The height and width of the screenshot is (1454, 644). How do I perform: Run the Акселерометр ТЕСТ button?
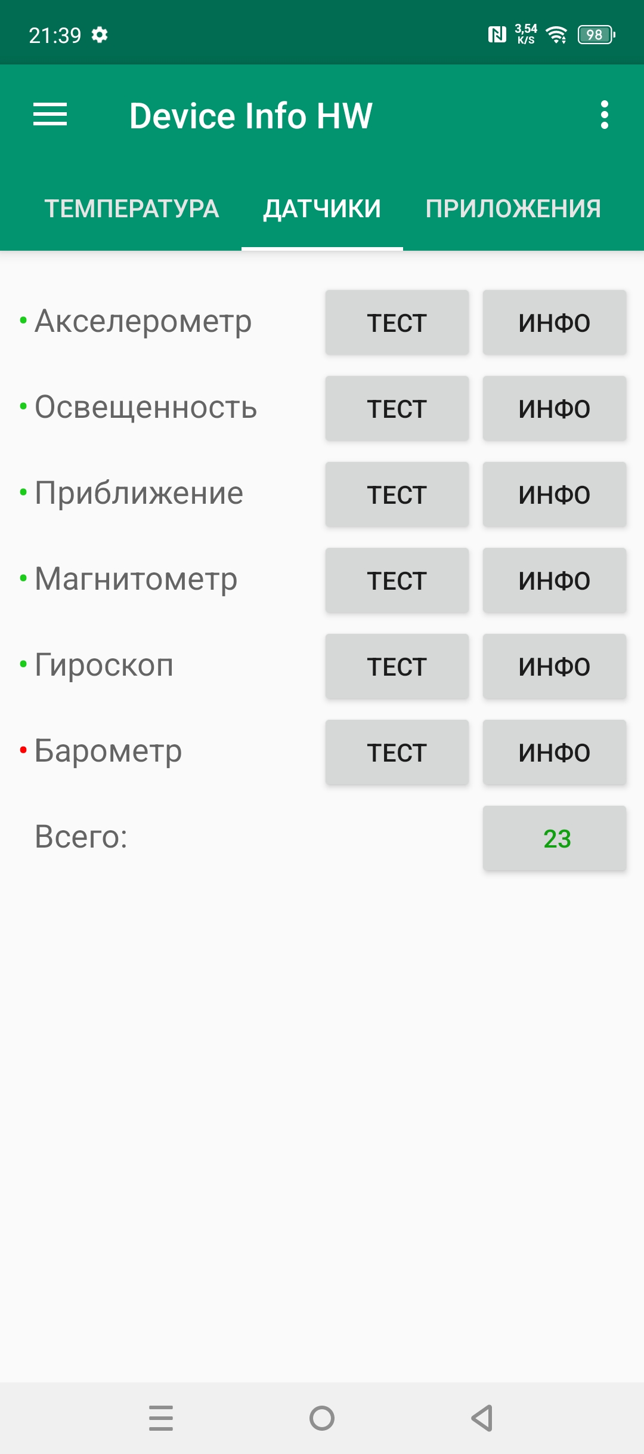click(x=397, y=323)
